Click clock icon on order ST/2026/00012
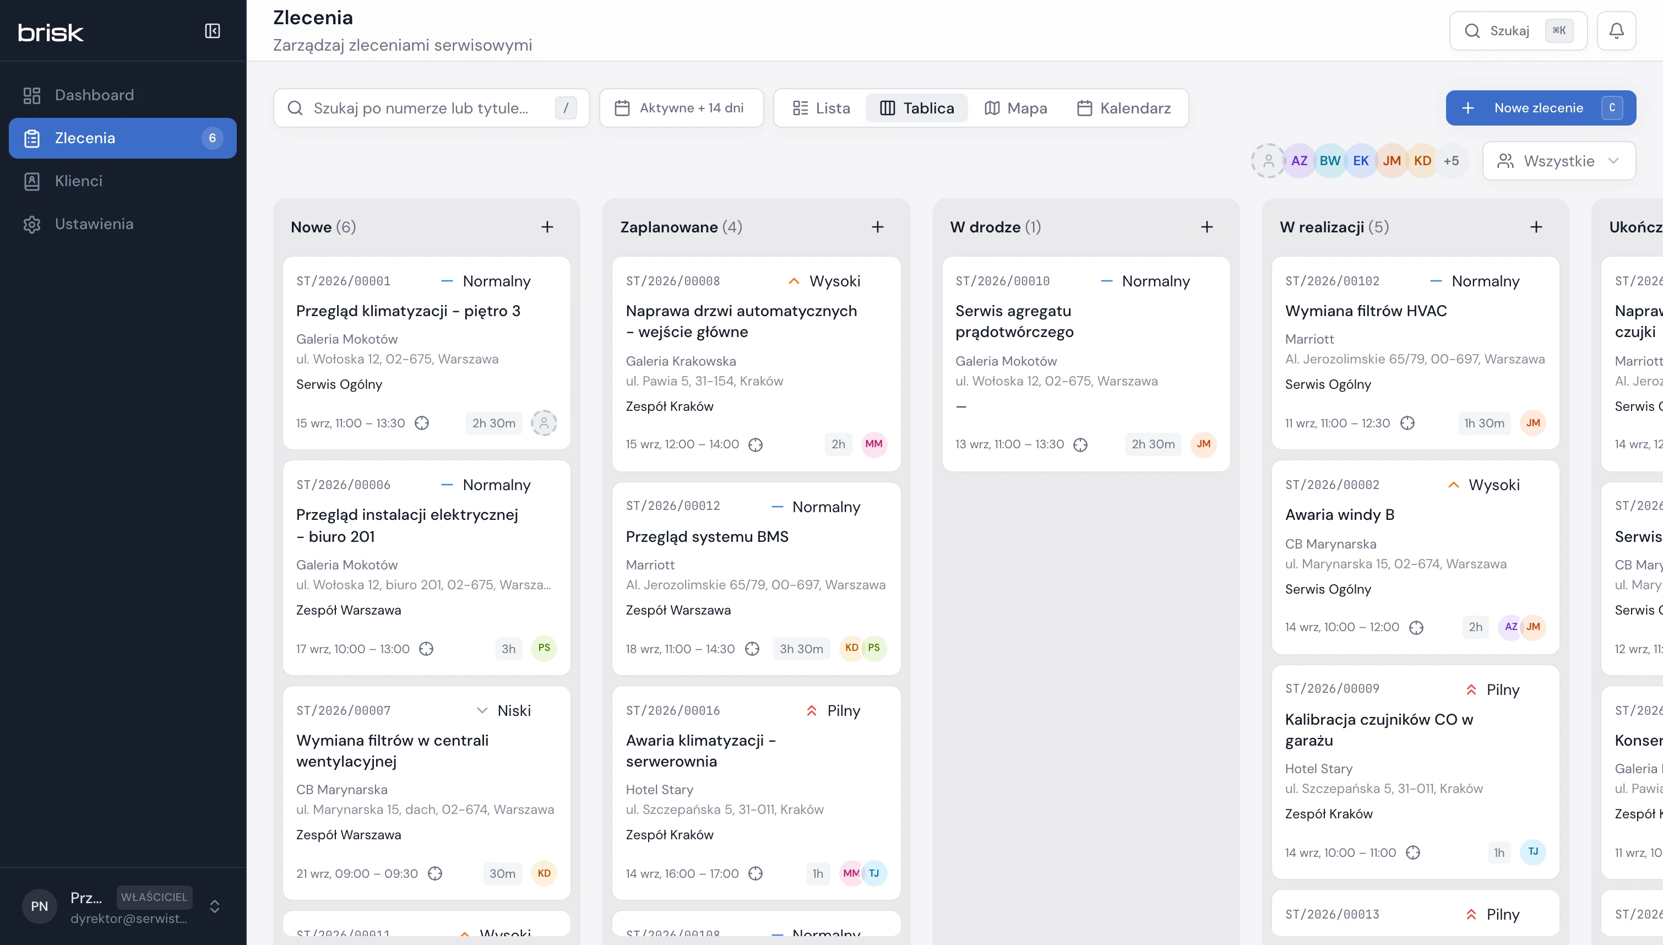Screen dimensions: 1663x945 pos(752,648)
